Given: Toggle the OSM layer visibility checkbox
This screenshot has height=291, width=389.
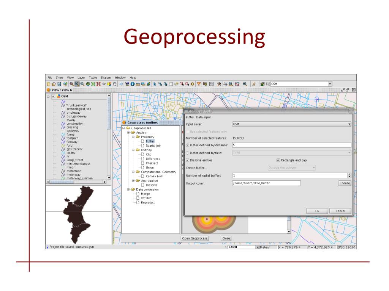Looking at the screenshot, I should (53, 97).
